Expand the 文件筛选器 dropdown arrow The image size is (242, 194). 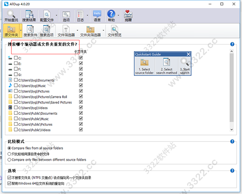[x=77, y=30]
